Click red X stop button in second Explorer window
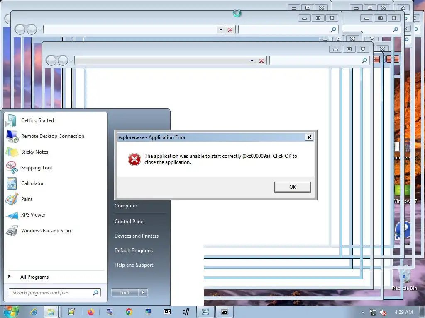The height and width of the screenshot is (318, 425). pyautogui.click(x=230, y=29)
